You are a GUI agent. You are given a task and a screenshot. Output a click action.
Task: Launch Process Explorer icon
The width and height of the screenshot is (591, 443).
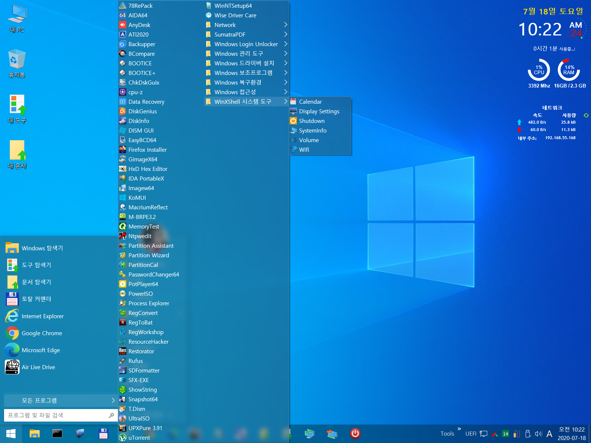(123, 303)
